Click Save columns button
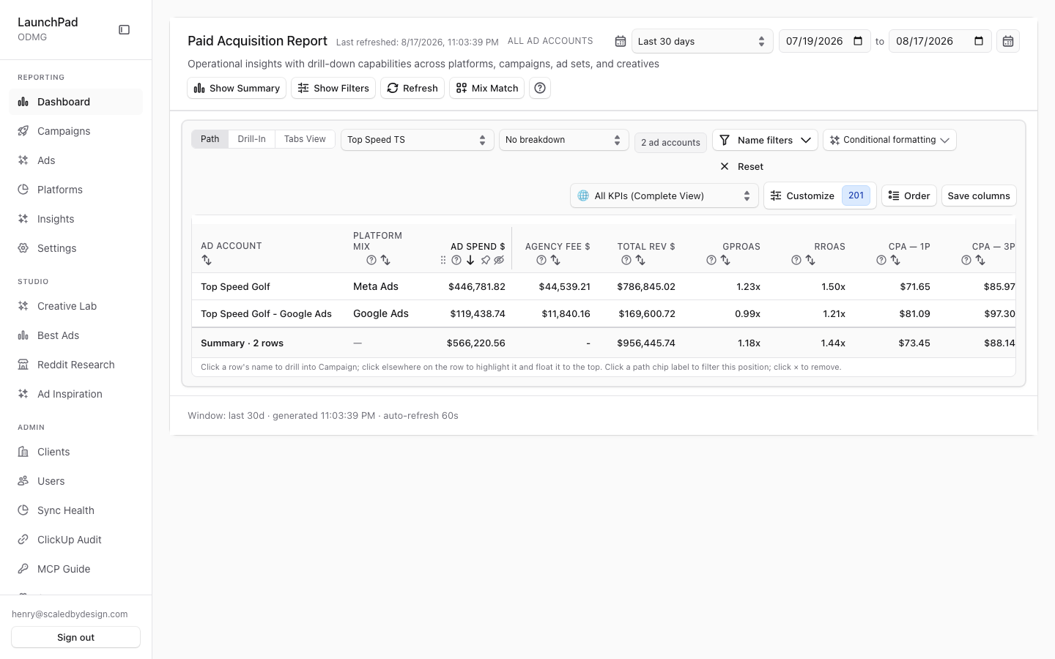This screenshot has height=659, width=1055. click(x=979, y=196)
